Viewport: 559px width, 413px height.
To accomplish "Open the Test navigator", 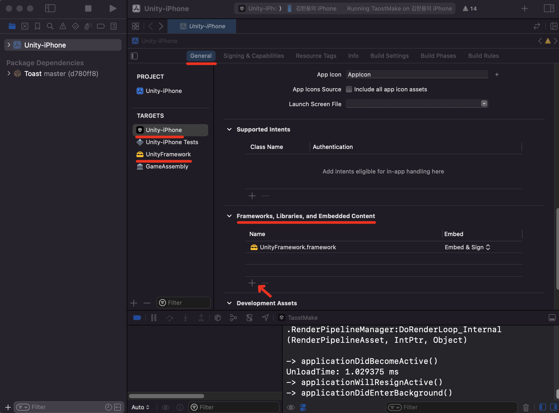I will (x=76, y=26).
